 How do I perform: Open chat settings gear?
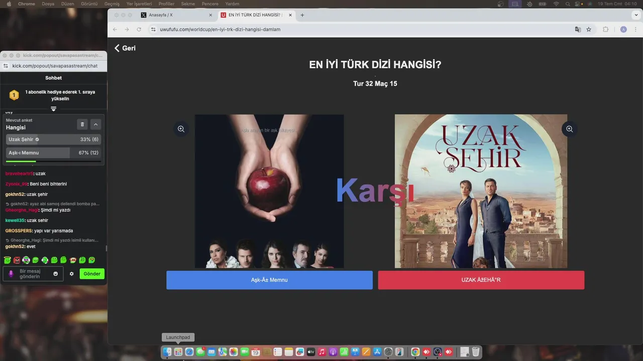pos(71,274)
